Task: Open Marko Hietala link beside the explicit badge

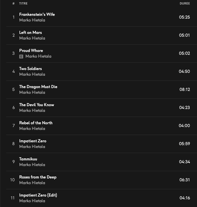Action: 38,56
